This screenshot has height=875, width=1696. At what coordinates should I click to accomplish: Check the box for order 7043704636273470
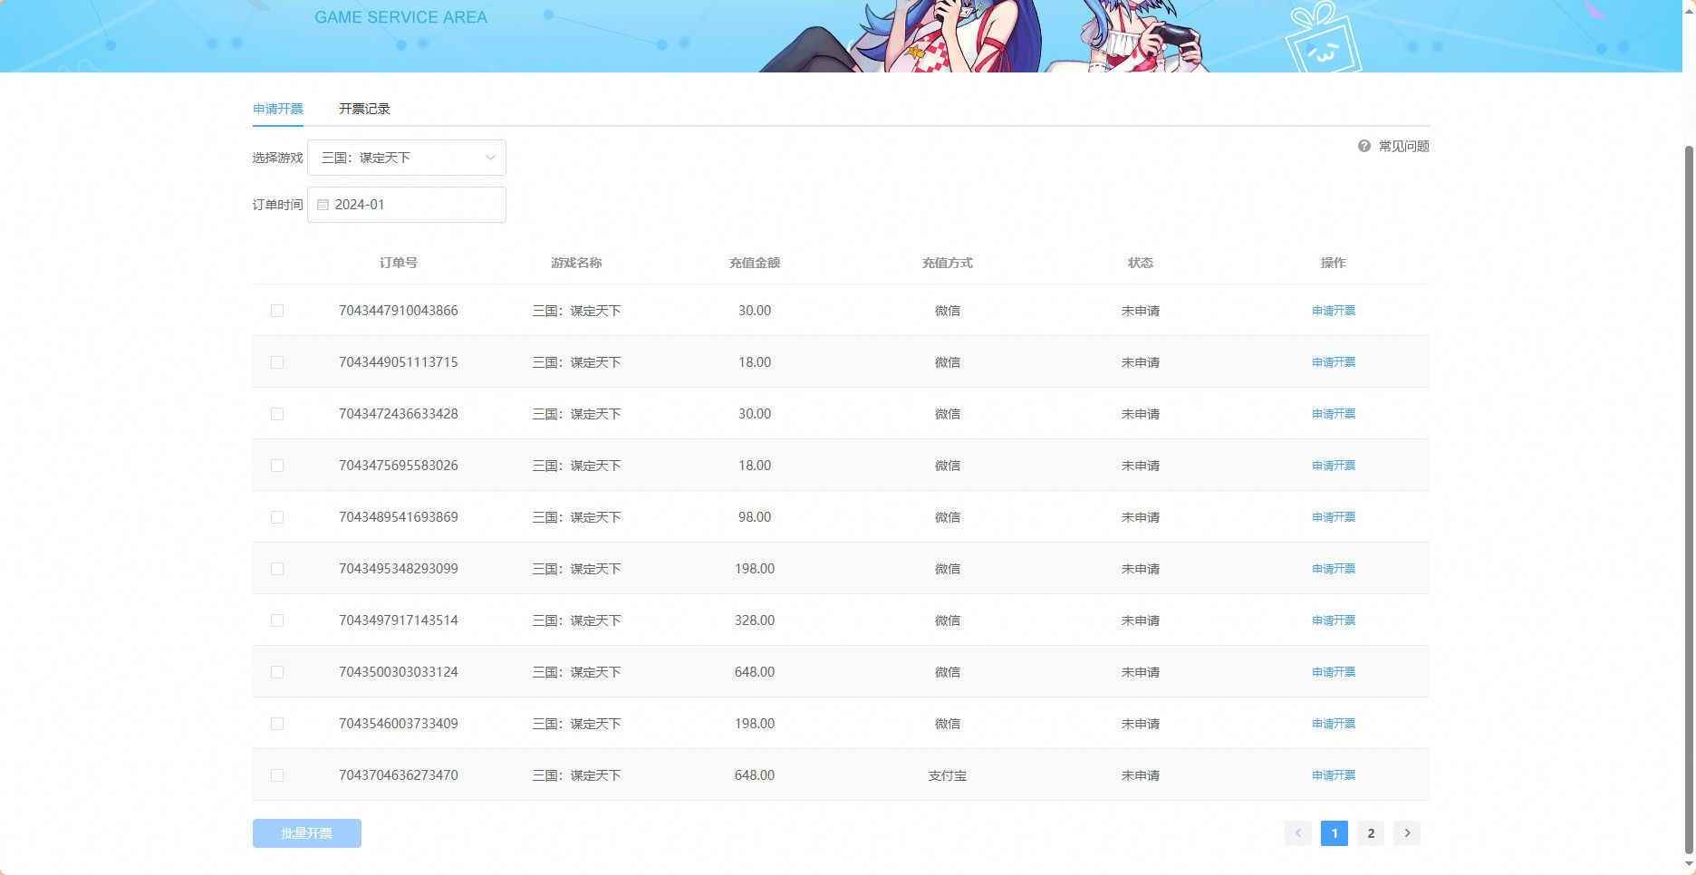277,775
